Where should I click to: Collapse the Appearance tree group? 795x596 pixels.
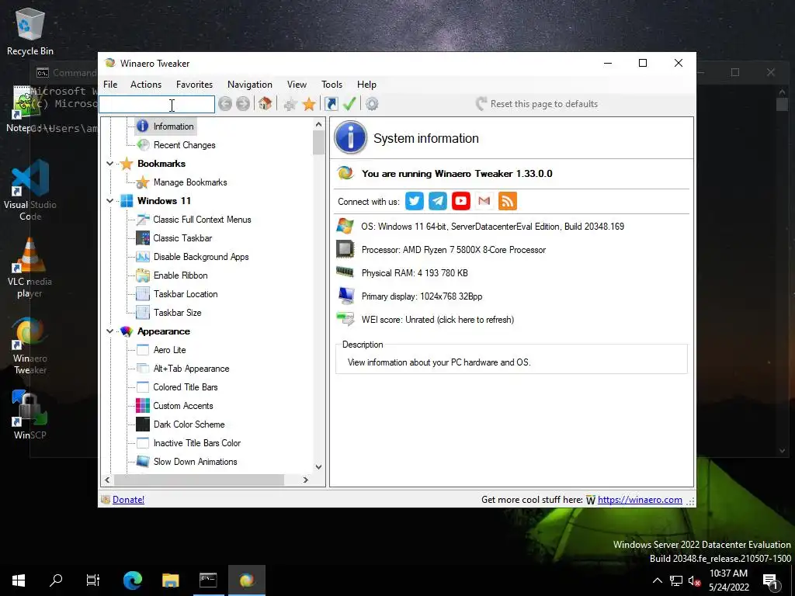click(109, 331)
